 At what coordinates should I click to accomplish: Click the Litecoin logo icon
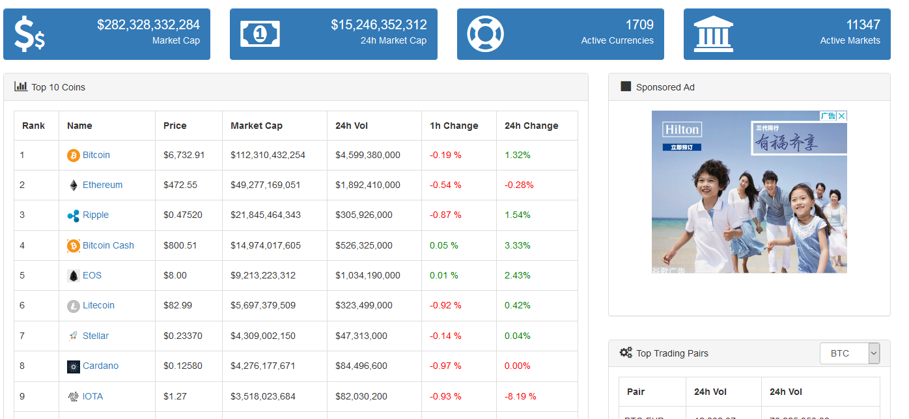[73, 306]
